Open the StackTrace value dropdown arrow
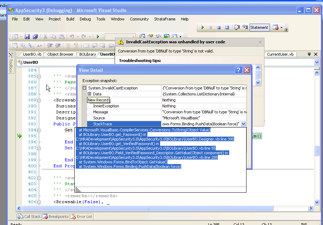The height and width of the screenshot is (225, 323). [x=243, y=124]
